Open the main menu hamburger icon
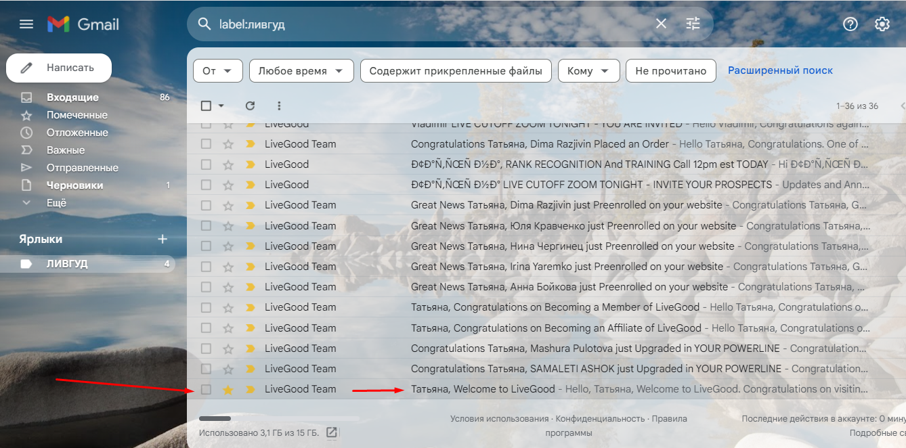The image size is (906, 448). coord(26,24)
